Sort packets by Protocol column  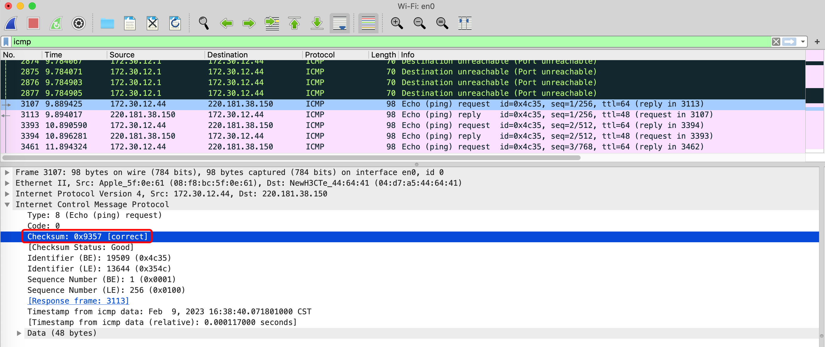click(335, 55)
